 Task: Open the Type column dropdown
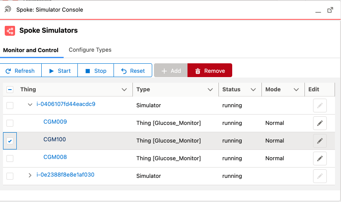(x=210, y=90)
